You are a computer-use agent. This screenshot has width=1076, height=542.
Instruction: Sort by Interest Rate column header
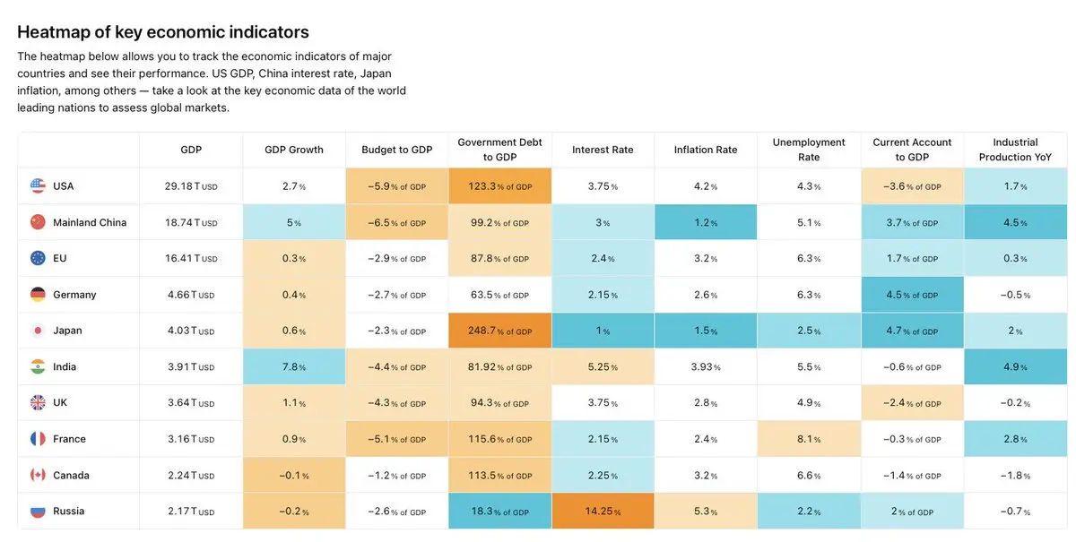point(603,150)
